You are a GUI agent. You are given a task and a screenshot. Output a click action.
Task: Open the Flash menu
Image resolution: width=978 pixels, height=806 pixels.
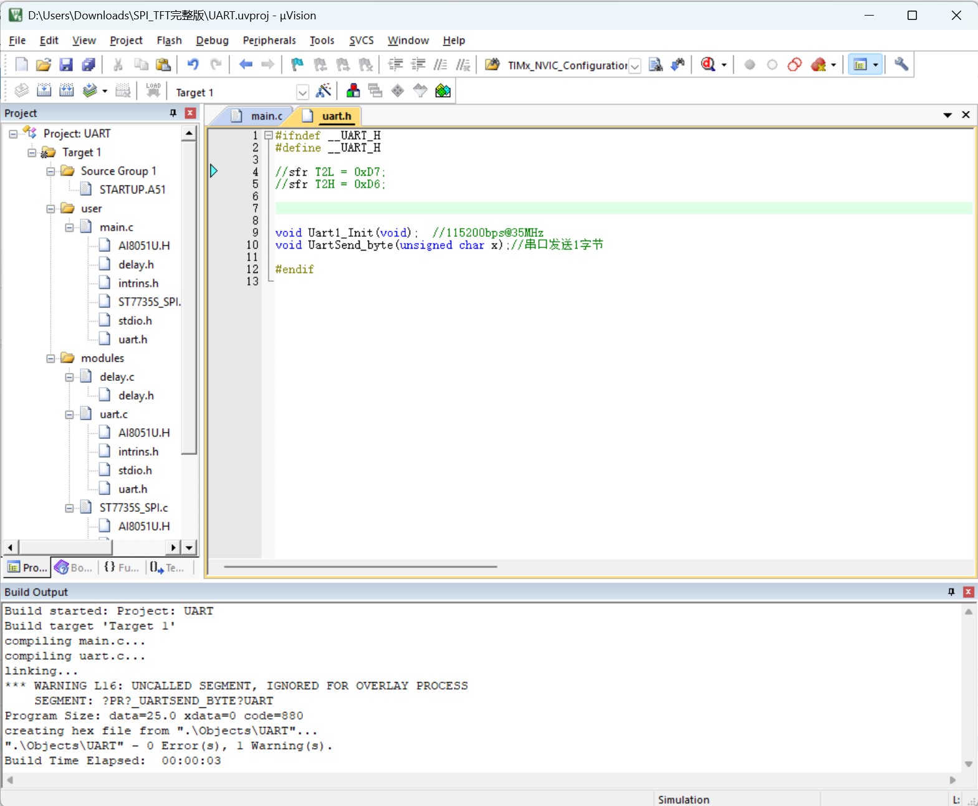(169, 40)
